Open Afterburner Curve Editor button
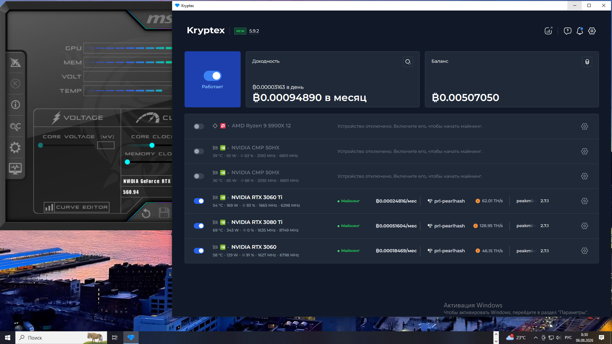The height and width of the screenshot is (344, 612). click(x=76, y=207)
